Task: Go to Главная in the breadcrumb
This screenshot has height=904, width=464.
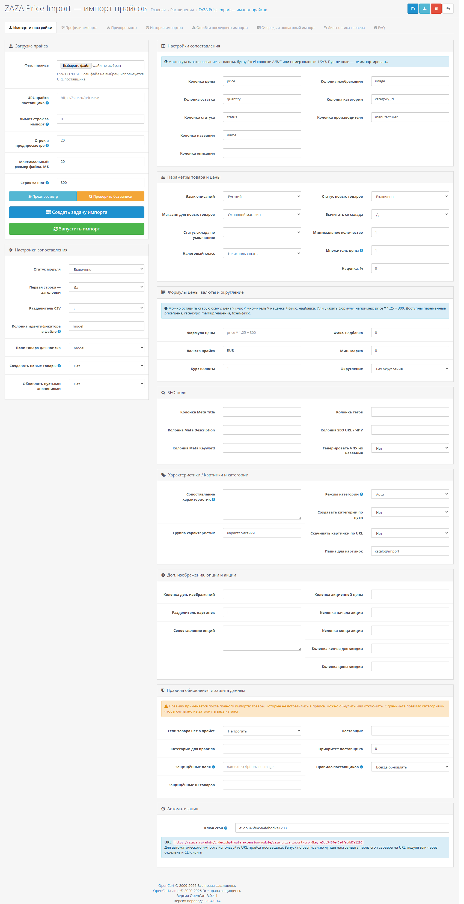Action: tap(158, 10)
